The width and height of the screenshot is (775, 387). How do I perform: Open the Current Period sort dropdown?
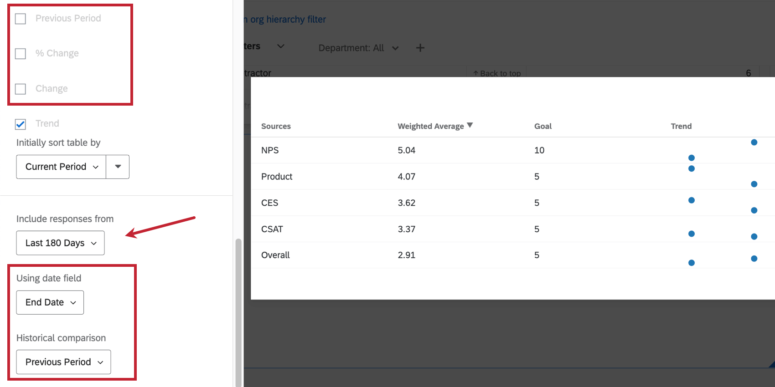[62, 167]
